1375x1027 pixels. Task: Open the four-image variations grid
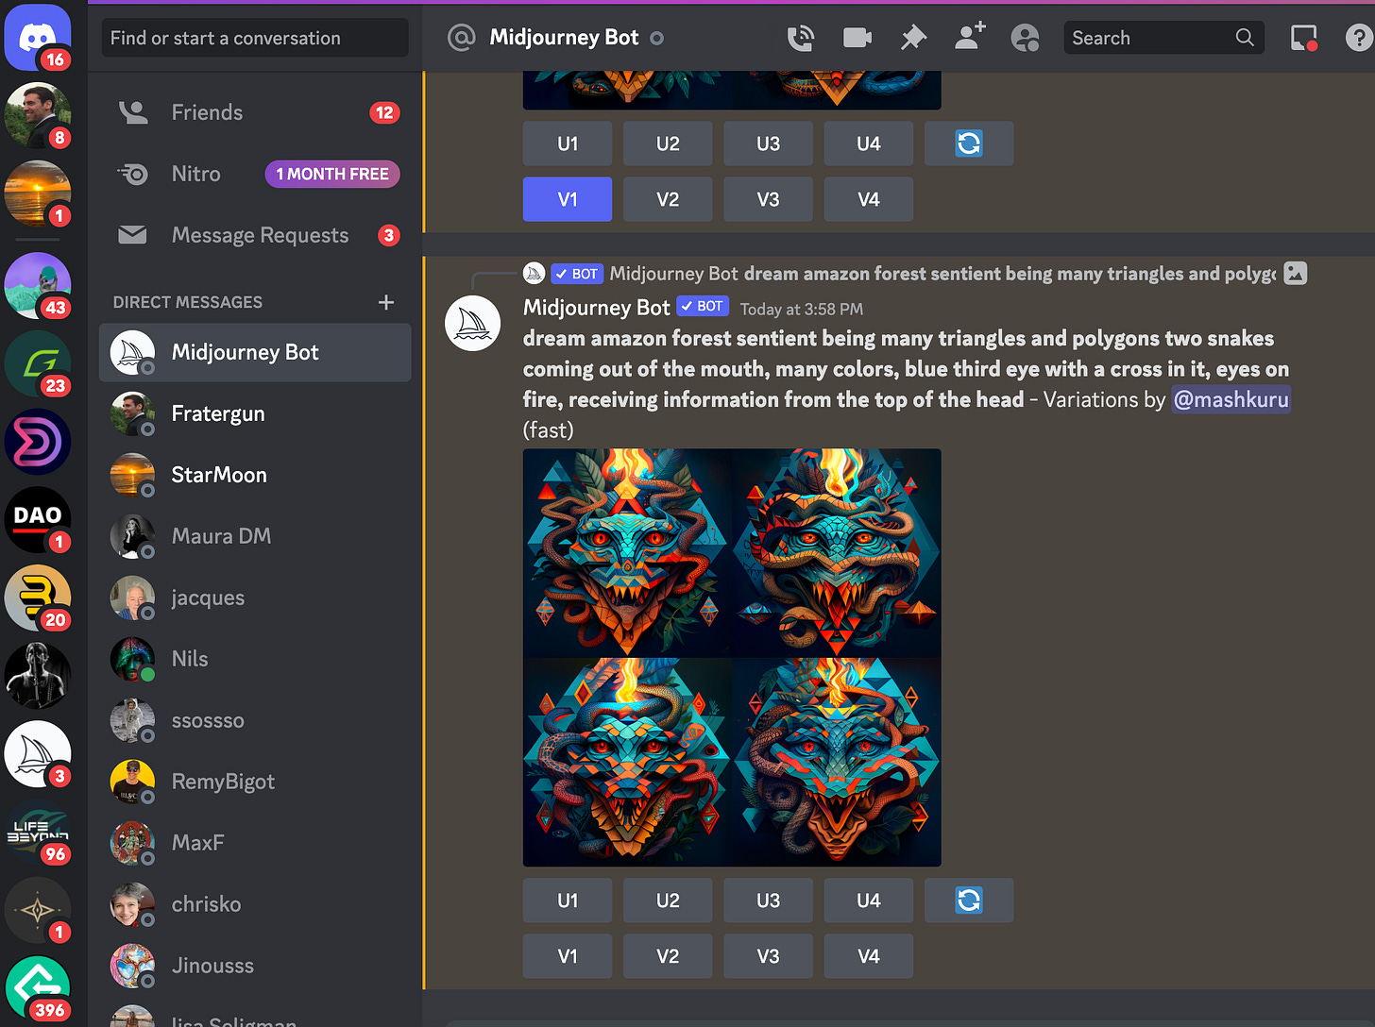point(732,658)
